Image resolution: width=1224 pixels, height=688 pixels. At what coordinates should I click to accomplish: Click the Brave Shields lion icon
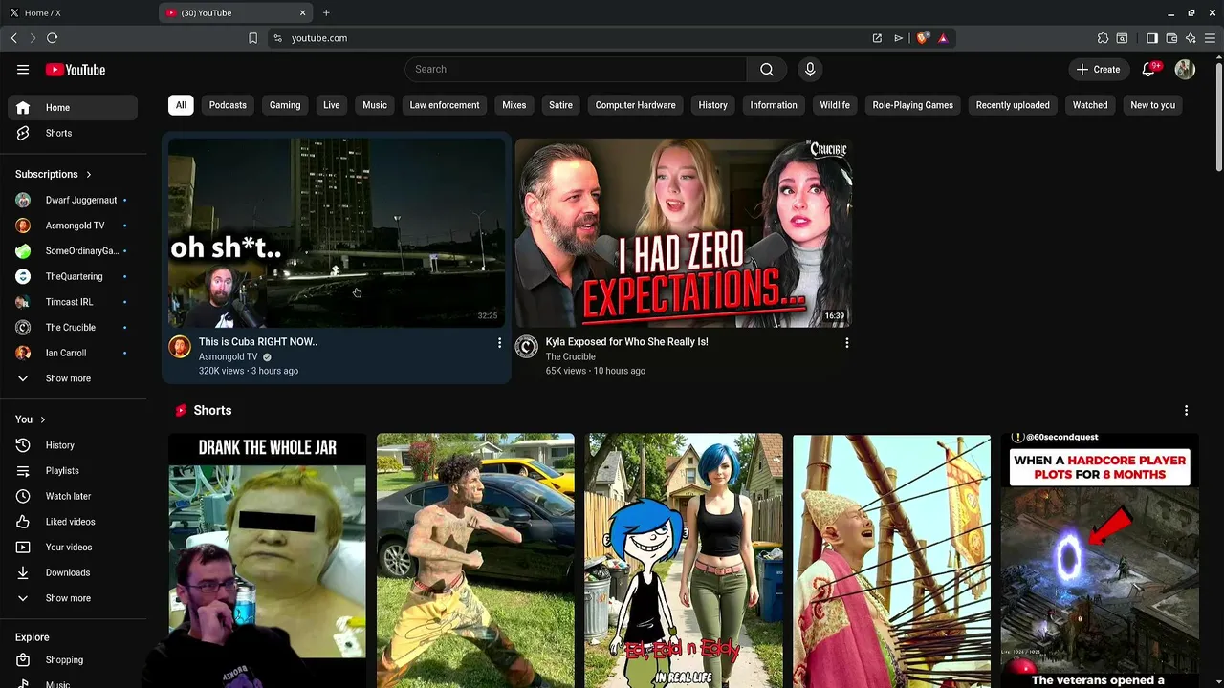click(x=922, y=38)
